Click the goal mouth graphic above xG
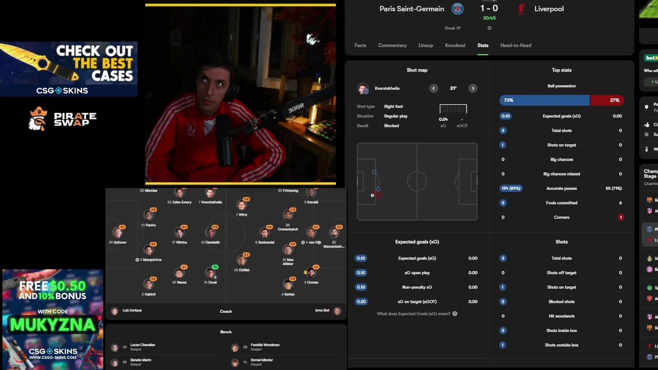This screenshot has width=658, height=370. (x=453, y=109)
